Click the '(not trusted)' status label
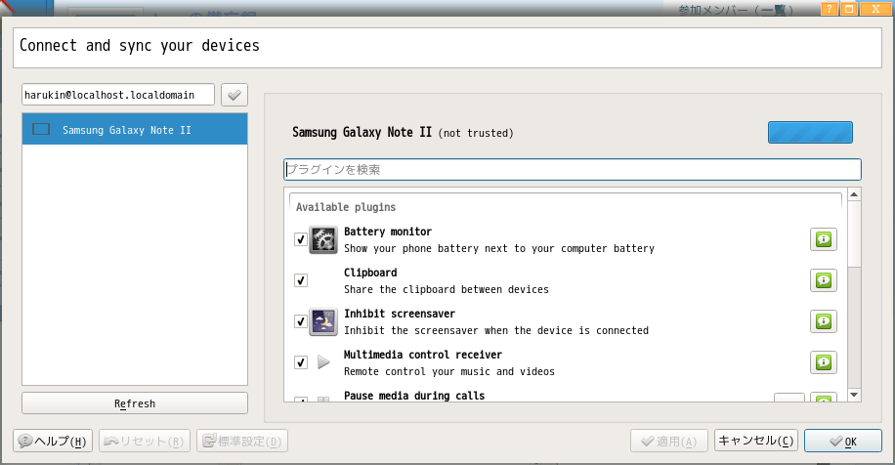The height and width of the screenshot is (465, 895). coord(476,134)
